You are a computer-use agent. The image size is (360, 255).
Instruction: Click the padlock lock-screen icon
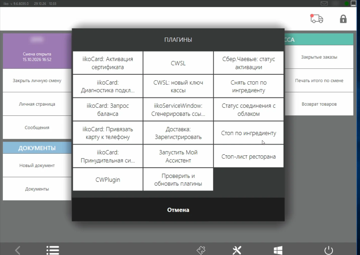coord(343,19)
